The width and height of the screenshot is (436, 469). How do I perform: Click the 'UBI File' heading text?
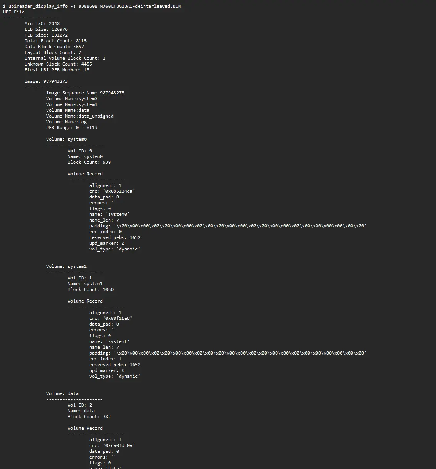14,12
